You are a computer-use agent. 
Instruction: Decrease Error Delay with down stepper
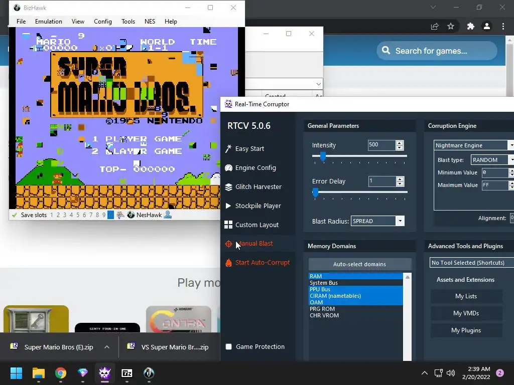400,184
